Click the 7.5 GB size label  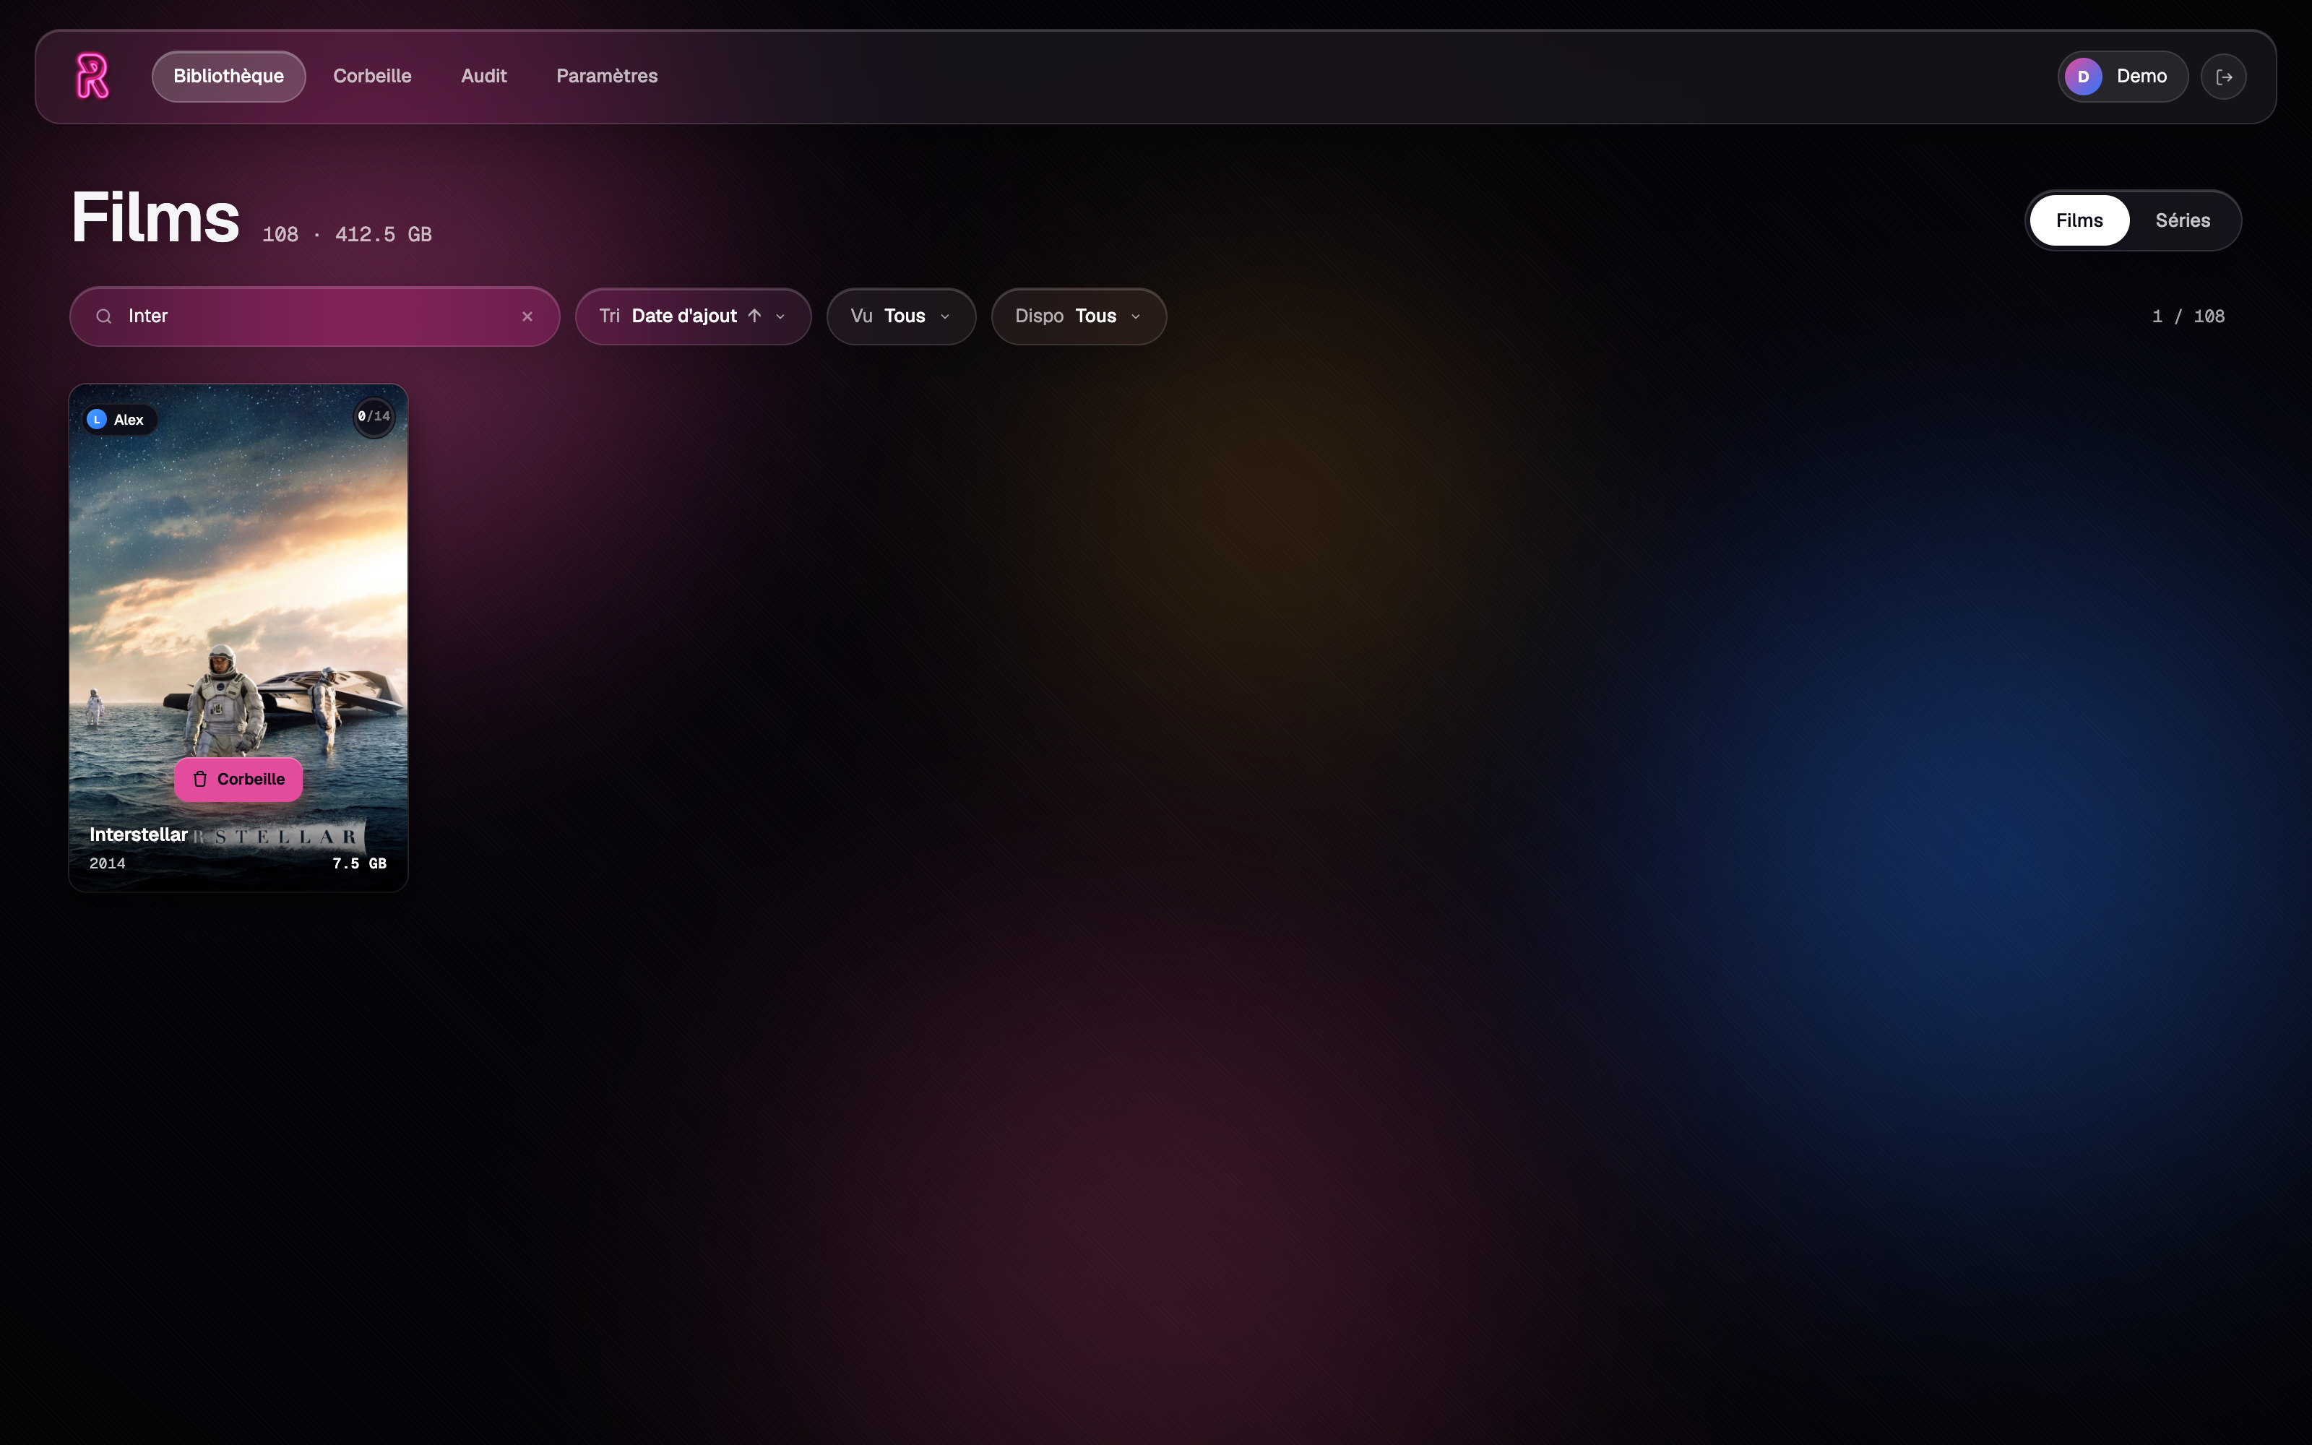pos(359,863)
